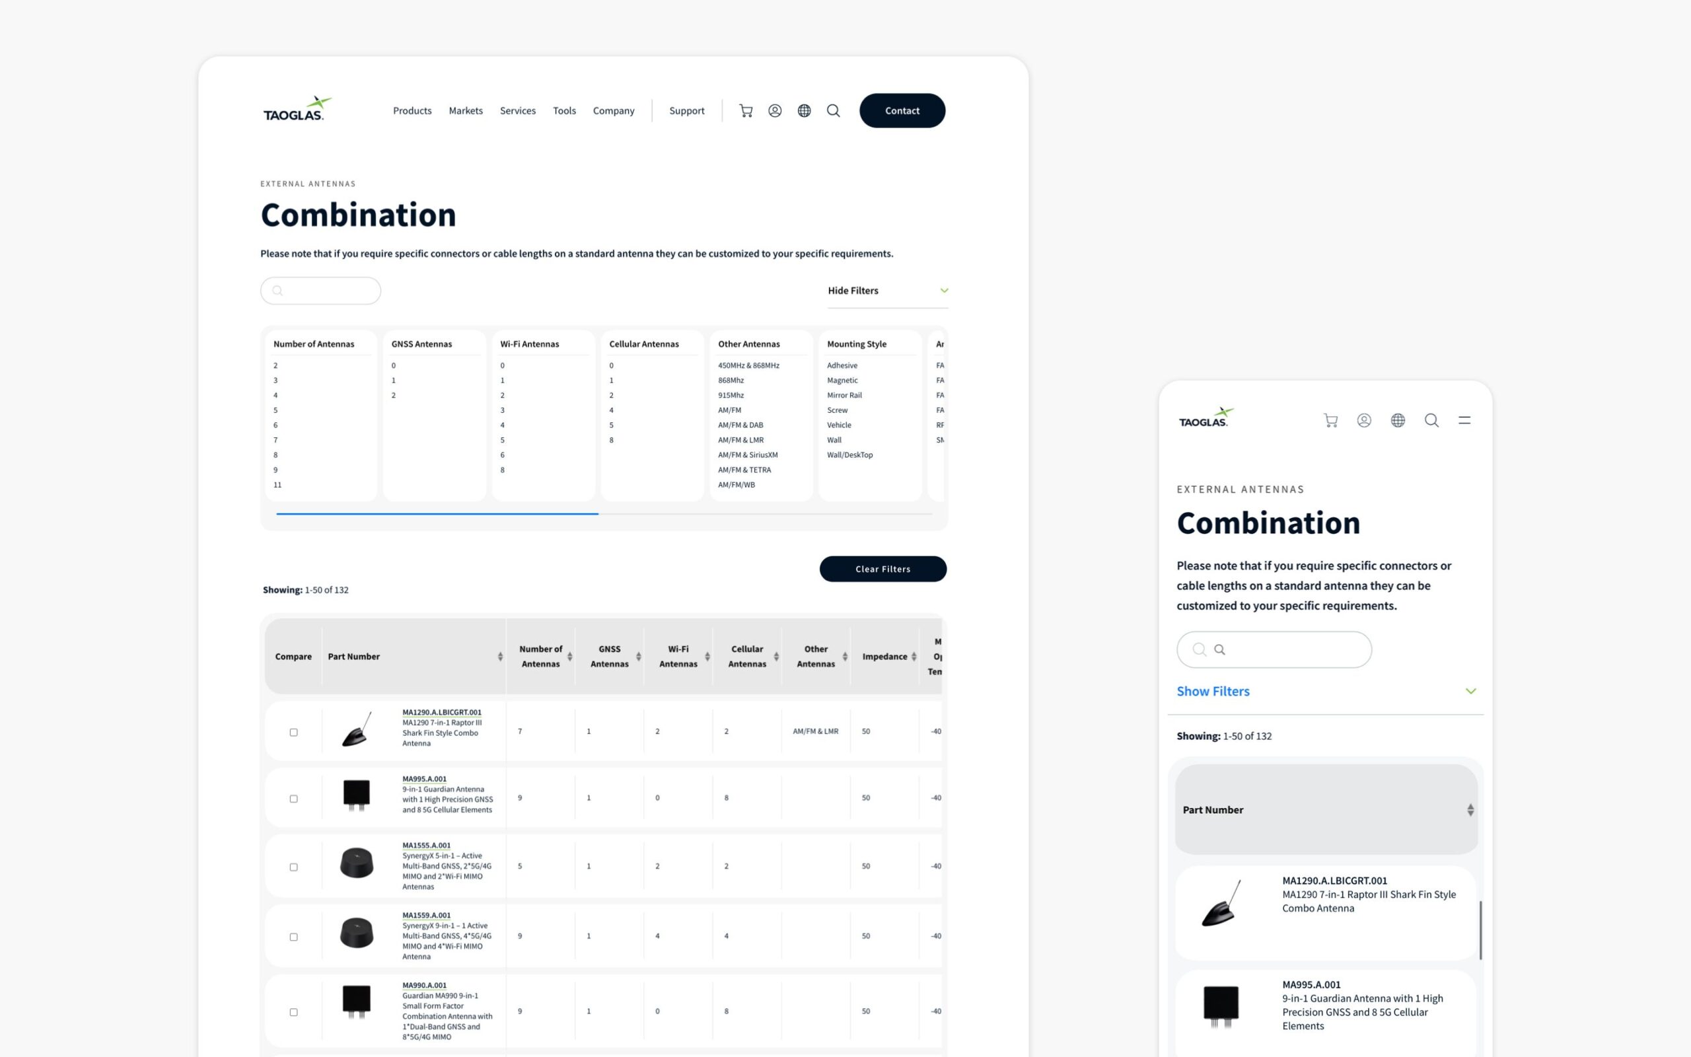This screenshot has width=1691, height=1057.
Task: Click the search icon in navbar
Action: [834, 110]
